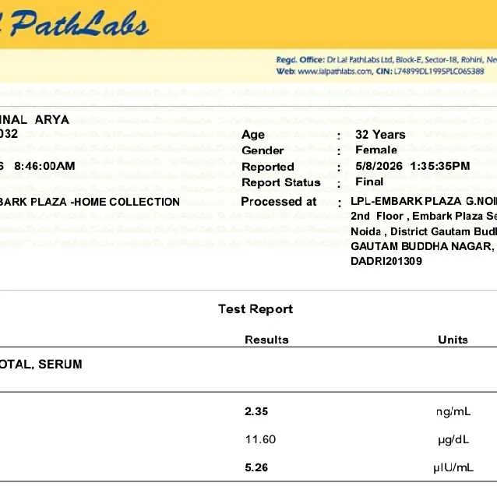Click the Age label

pyautogui.click(x=253, y=135)
